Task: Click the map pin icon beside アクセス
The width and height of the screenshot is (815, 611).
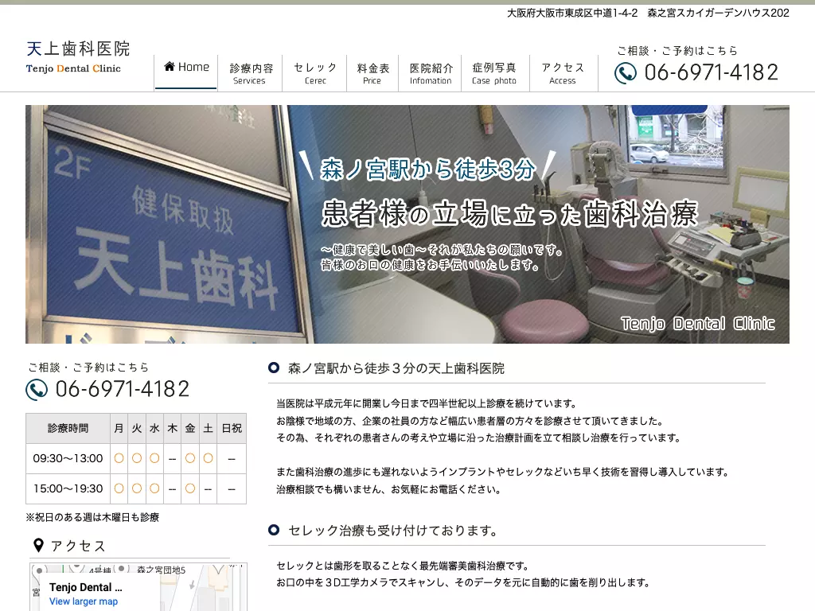Action: (38, 546)
